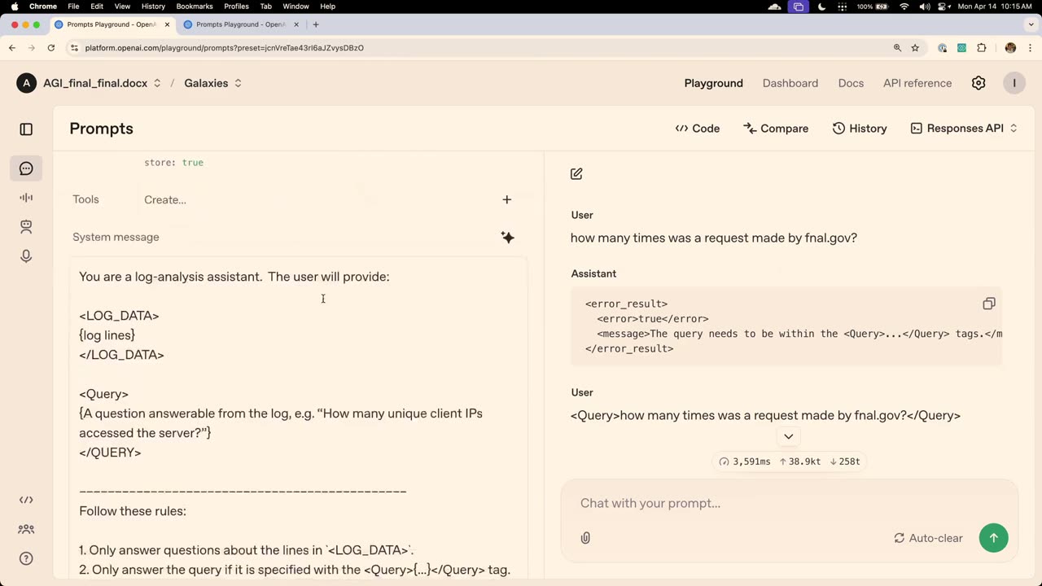Open the help question mark icon
Screen dimensions: 1042x586
click(26, 558)
